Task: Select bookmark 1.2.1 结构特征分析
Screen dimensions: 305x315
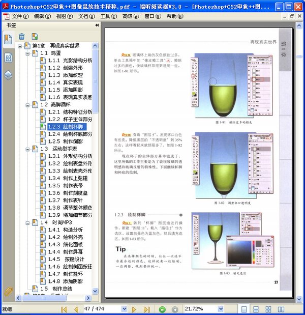Action: click(x=70, y=112)
